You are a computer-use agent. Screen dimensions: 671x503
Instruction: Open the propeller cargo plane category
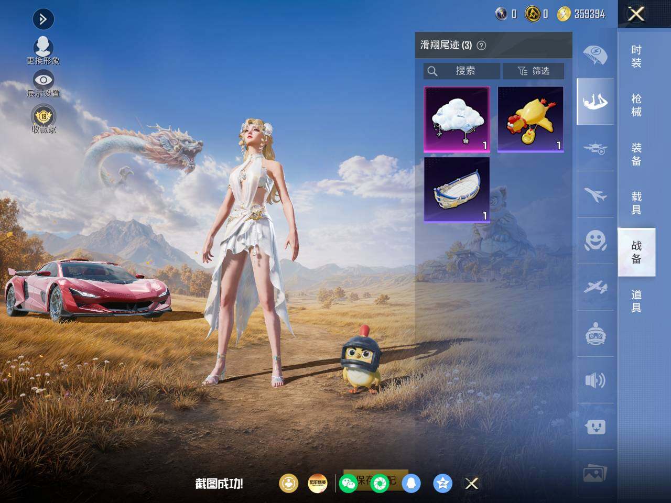[x=596, y=287]
